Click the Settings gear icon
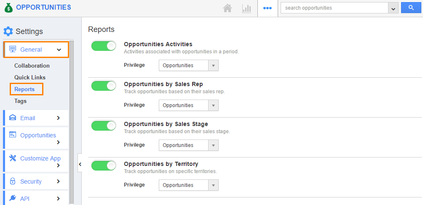This screenshot has height=205, width=423. click(8, 32)
